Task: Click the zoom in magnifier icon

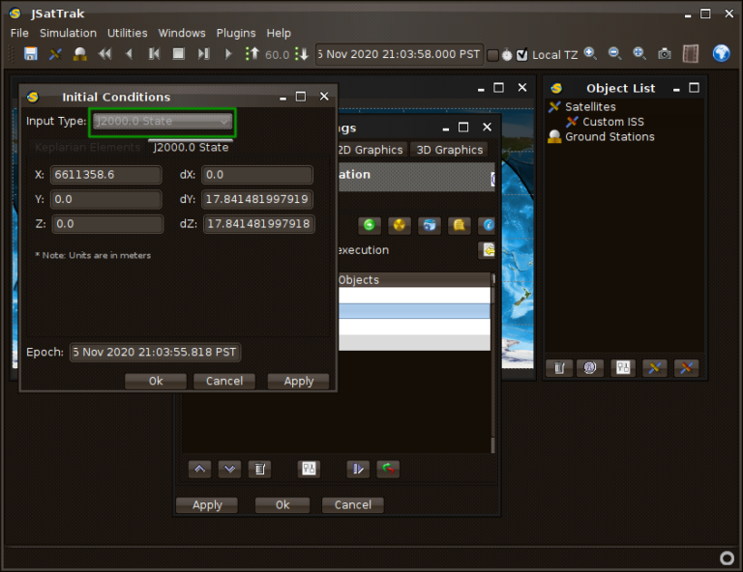Action: pyautogui.click(x=589, y=54)
